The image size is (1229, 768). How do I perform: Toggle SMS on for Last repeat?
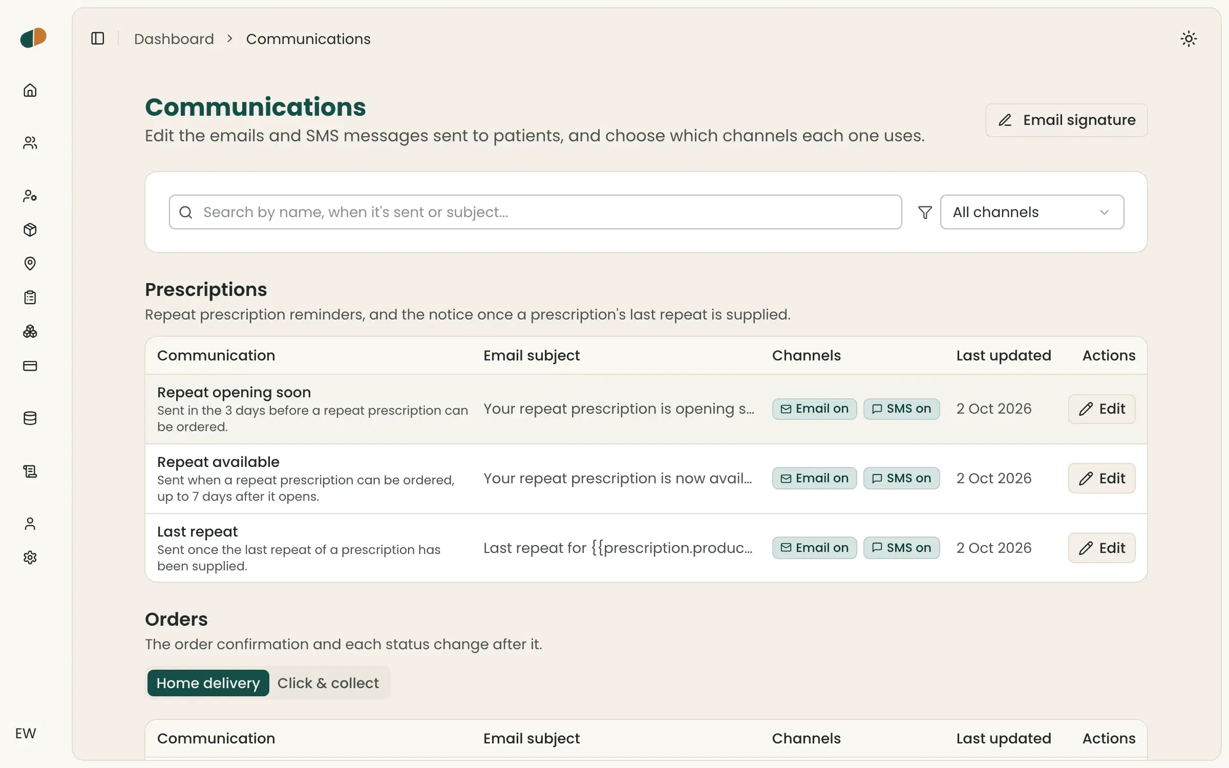[901, 548]
